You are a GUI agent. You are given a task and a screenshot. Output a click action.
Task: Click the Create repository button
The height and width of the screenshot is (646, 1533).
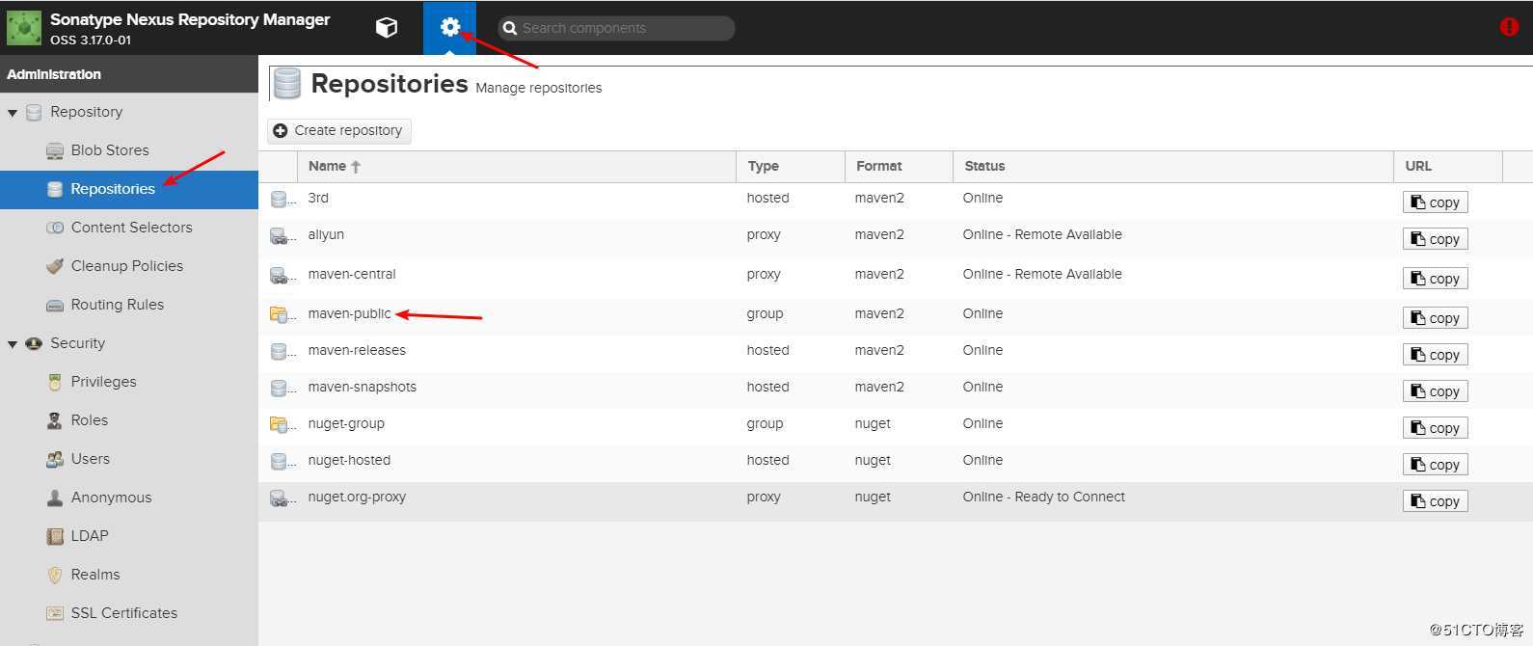tap(339, 131)
